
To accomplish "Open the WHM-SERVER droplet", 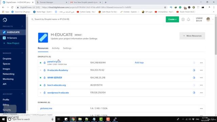I will coord(55,78).
